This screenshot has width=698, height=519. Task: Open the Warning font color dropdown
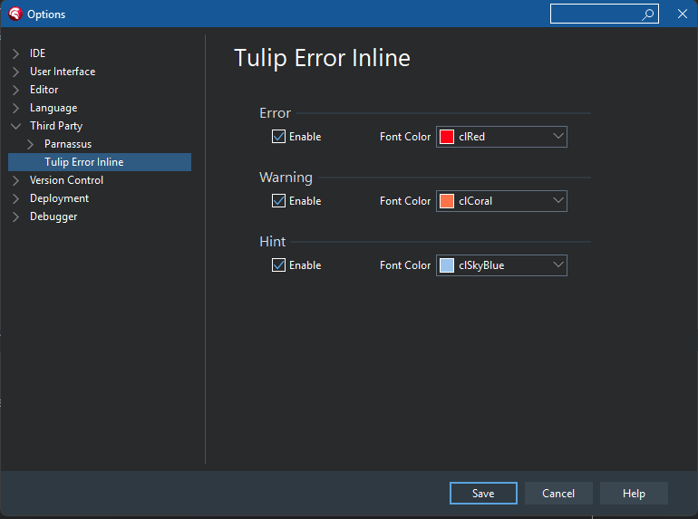[558, 201]
